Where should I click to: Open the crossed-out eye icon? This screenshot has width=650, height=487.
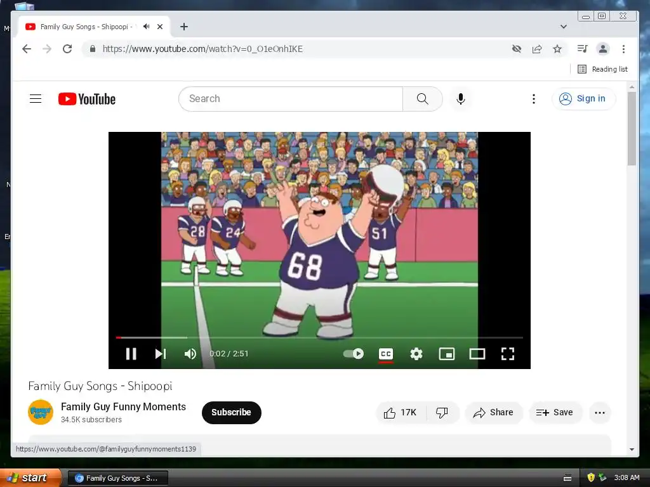517,49
